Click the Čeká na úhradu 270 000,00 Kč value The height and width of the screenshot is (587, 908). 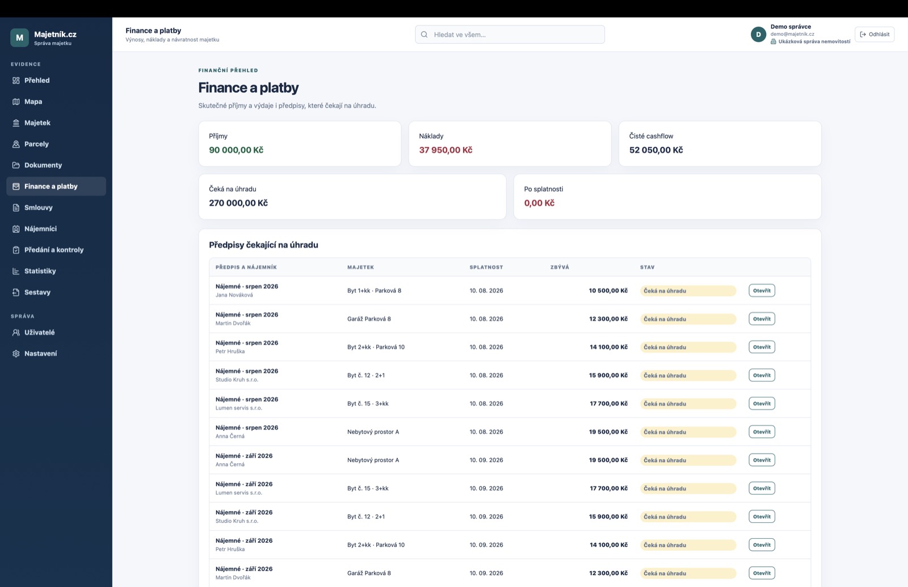tap(238, 203)
